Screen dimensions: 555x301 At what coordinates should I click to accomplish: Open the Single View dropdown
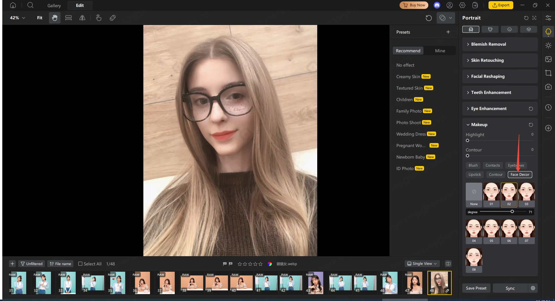point(422,264)
